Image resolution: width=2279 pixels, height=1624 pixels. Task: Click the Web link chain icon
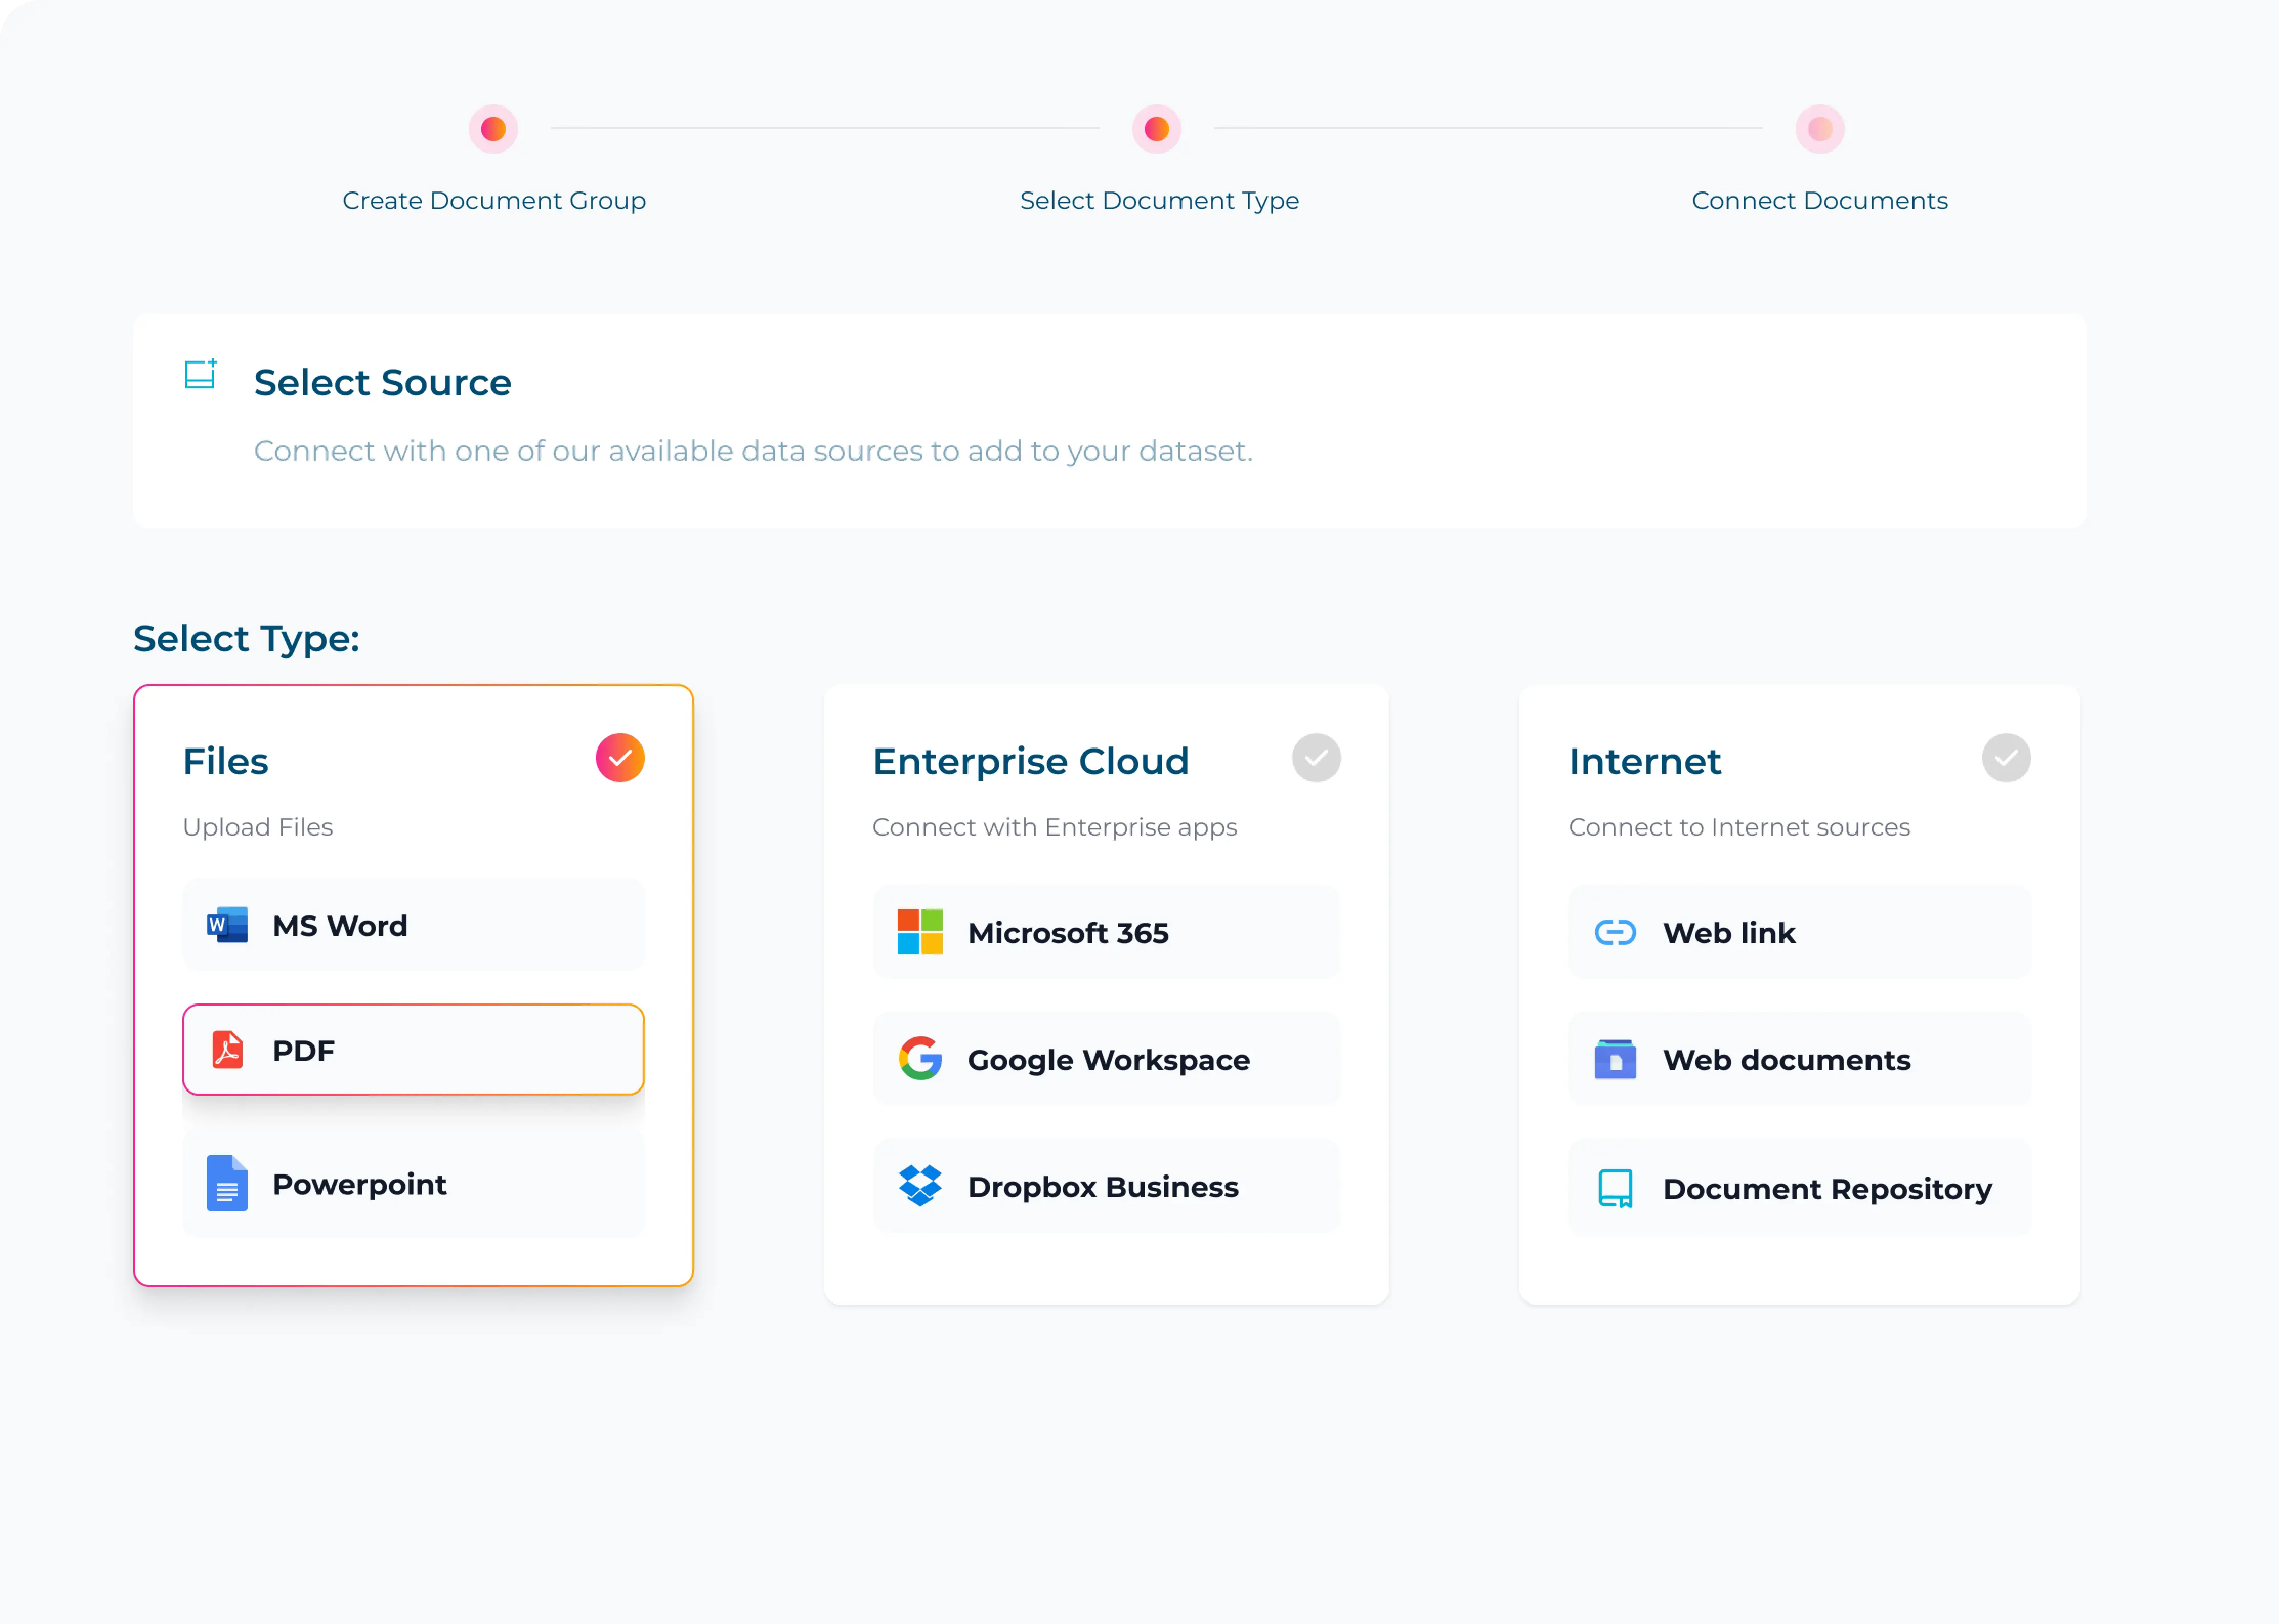pyautogui.click(x=1615, y=932)
